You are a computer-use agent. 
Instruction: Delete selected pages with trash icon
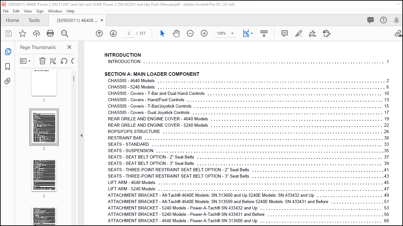tap(42, 61)
